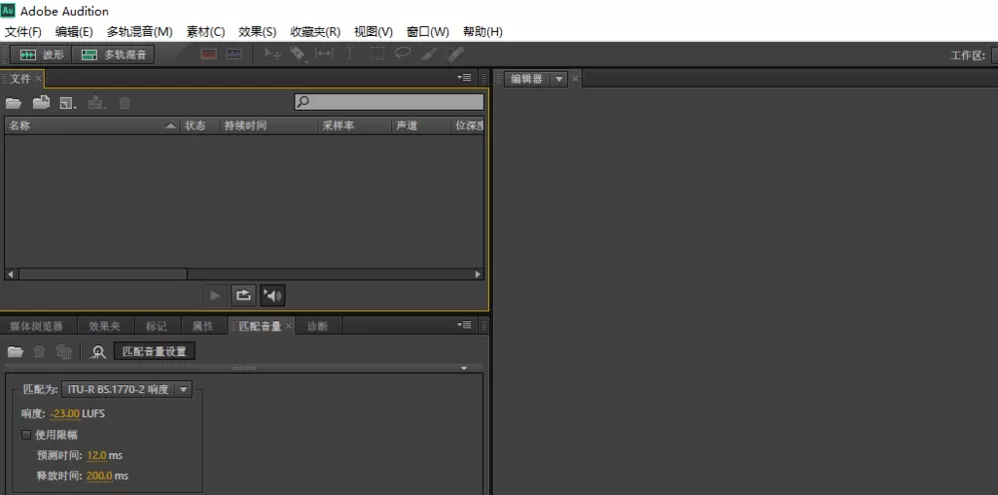Click the Files panel horizontal scrollbar

(245, 274)
